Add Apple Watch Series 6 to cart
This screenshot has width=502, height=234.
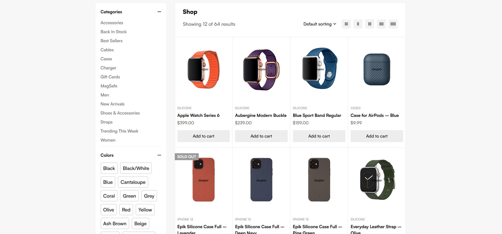pyautogui.click(x=203, y=136)
